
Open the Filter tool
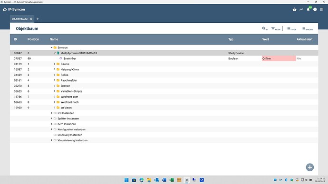(x=276, y=28)
